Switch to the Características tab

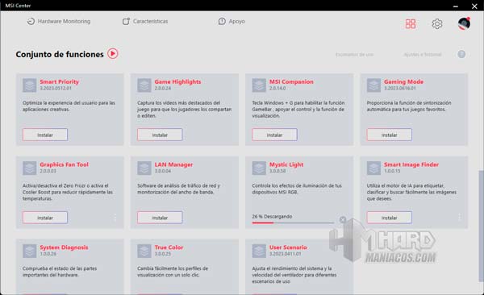click(145, 21)
